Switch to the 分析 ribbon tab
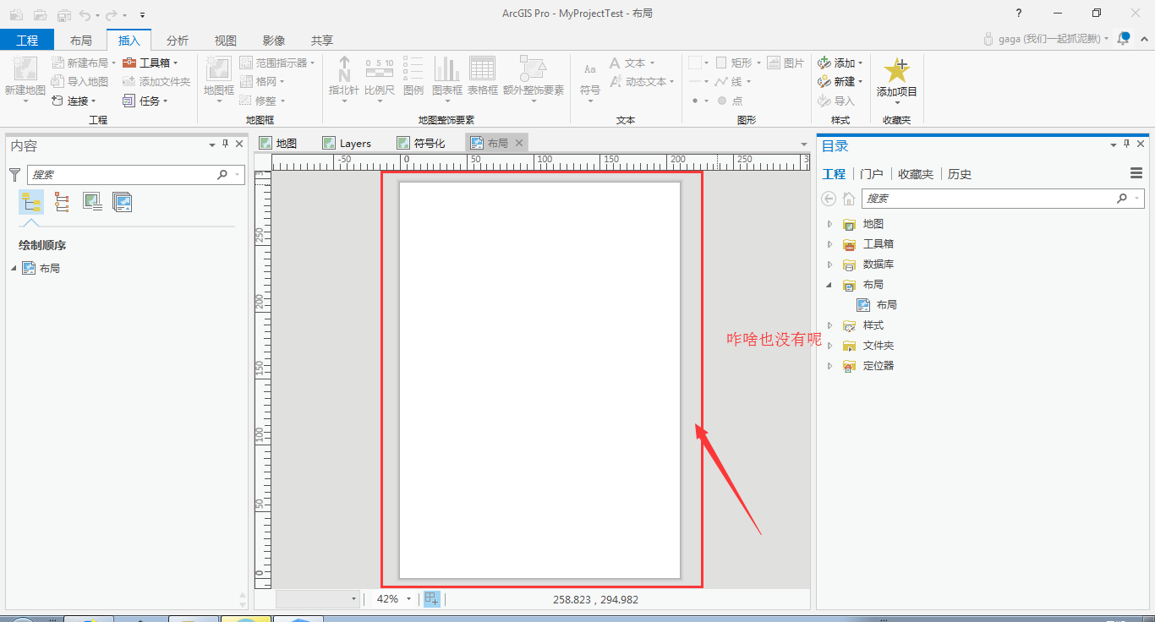1155x622 pixels. point(178,40)
